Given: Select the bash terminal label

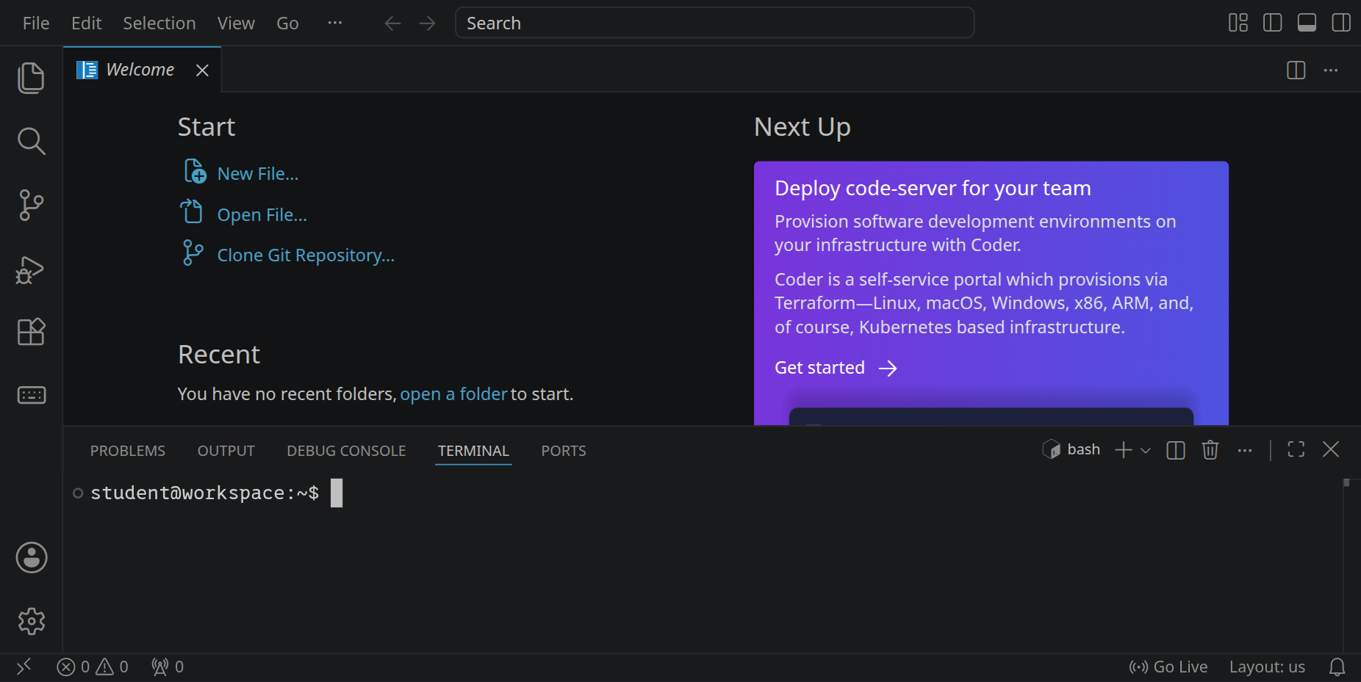Looking at the screenshot, I should pyautogui.click(x=1071, y=449).
